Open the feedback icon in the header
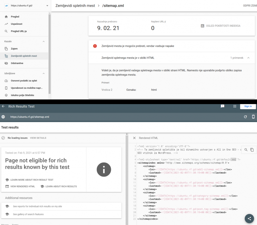257x225 pixels. pos(222,106)
